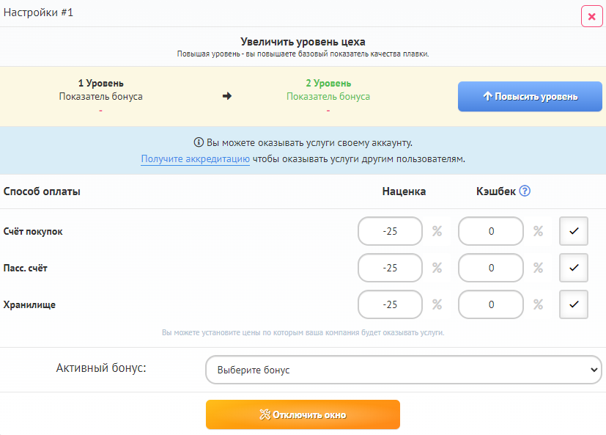Click percent sign next to Счёт покупок markup

coord(437,231)
